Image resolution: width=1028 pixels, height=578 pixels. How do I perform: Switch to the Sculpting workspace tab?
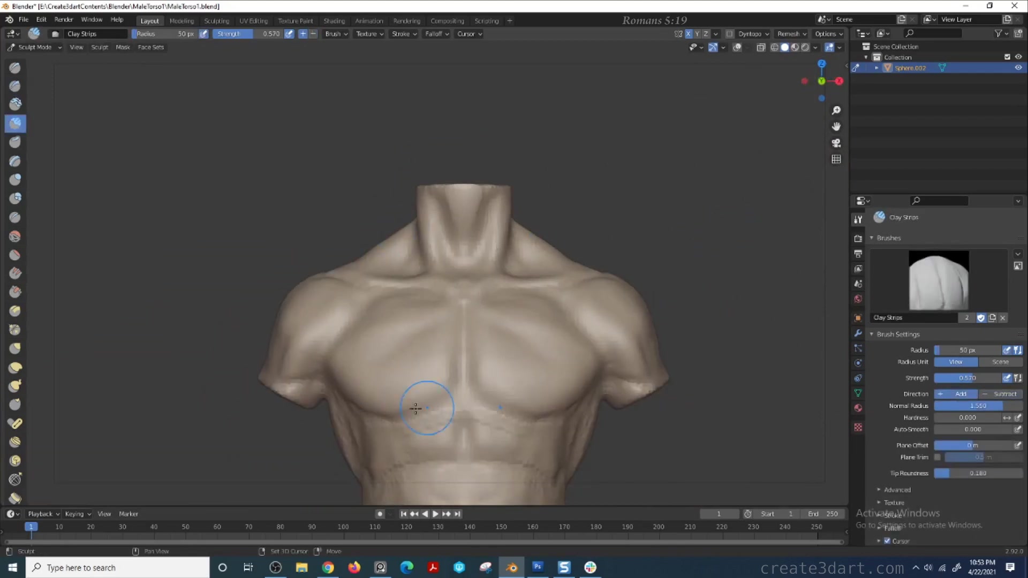click(217, 20)
